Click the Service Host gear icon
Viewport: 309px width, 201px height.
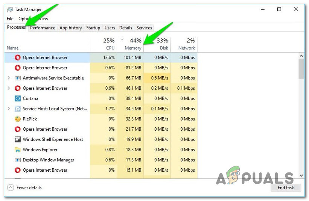click(18, 109)
